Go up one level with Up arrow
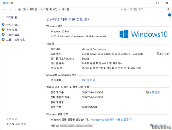Screen dimensions: 172x130 point(19,9)
